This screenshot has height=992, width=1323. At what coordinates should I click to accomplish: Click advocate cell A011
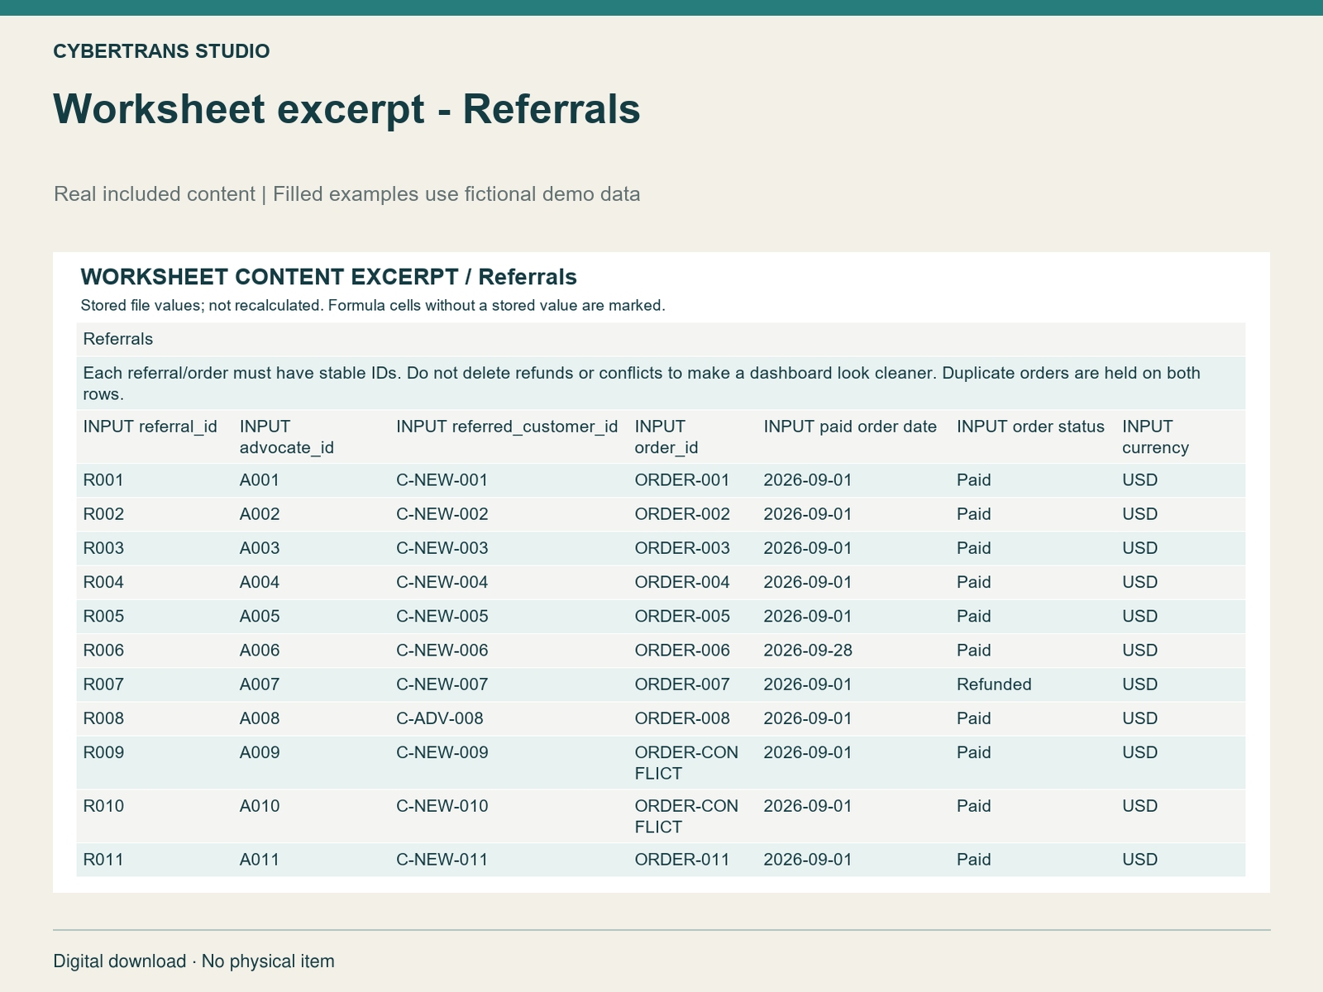(260, 860)
